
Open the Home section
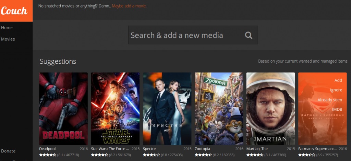tap(7, 27)
